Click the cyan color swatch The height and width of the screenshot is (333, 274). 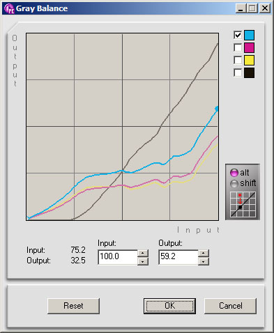(x=249, y=35)
